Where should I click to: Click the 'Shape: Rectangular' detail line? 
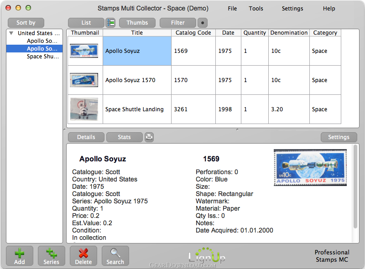click(x=224, y=194)
